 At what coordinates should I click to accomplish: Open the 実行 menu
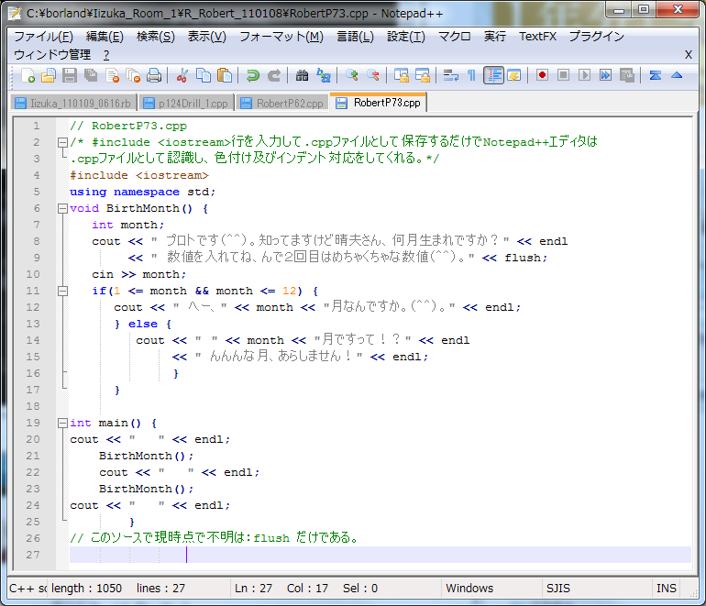coord(495,37)
